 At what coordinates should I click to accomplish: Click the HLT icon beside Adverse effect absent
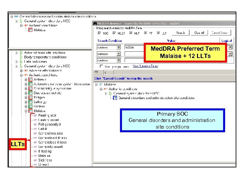26,71
